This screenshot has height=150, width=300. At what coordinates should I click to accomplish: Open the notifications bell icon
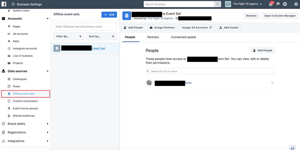coord(270,4)
